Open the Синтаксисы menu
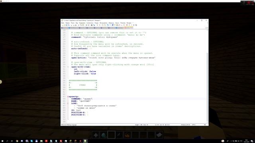This screenshot has height=143, width=255. point(90,23)
